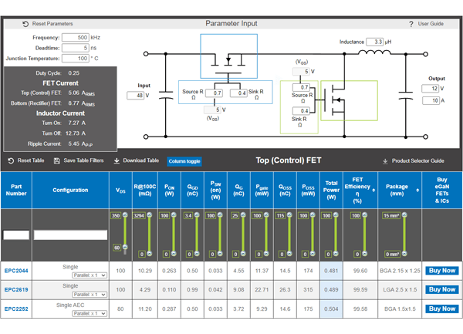
Task: Sort table by FET Efficiency column
Action: pos(357,190)
